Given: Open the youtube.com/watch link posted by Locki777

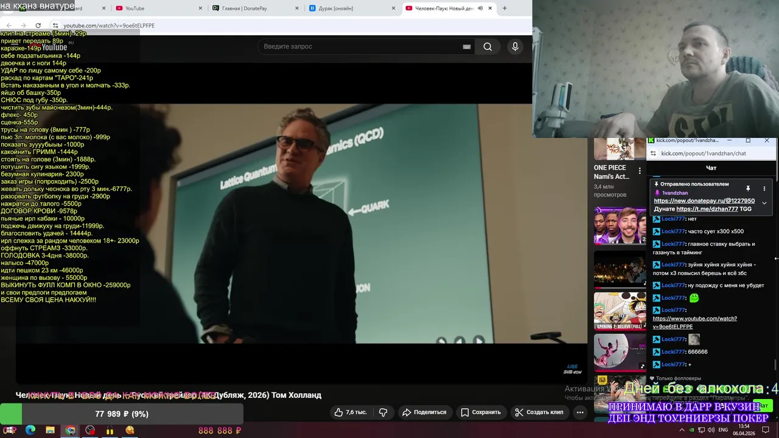Looking at the screenshot, I should 694,322.
